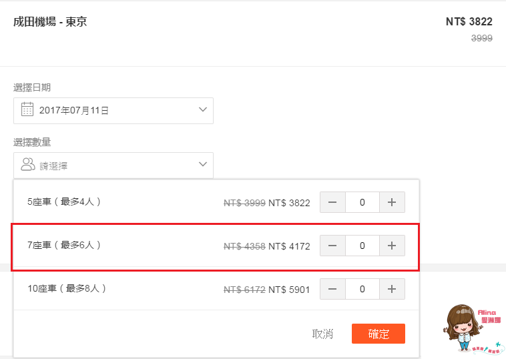Select the 5座車（最多4人）option row
506x359 pixels.
(216, 202)
